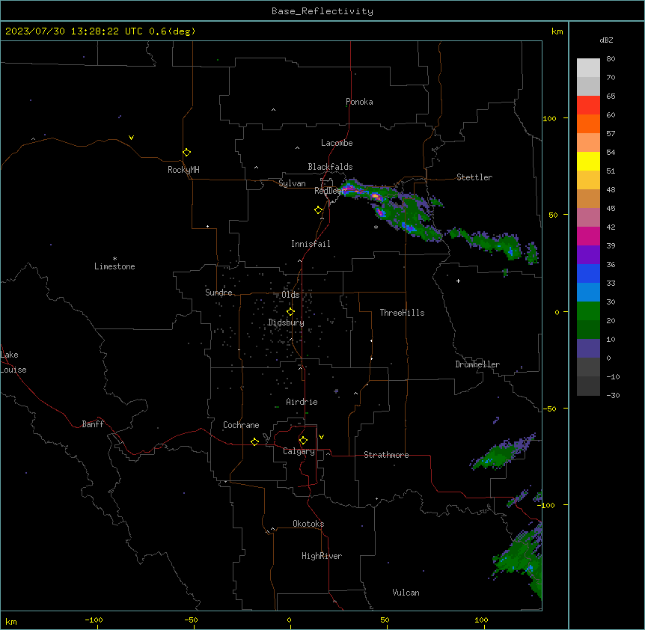Screen dimensions: 645x630
Task: Click the Blackfalds label
Action: [x=330, y=167]
